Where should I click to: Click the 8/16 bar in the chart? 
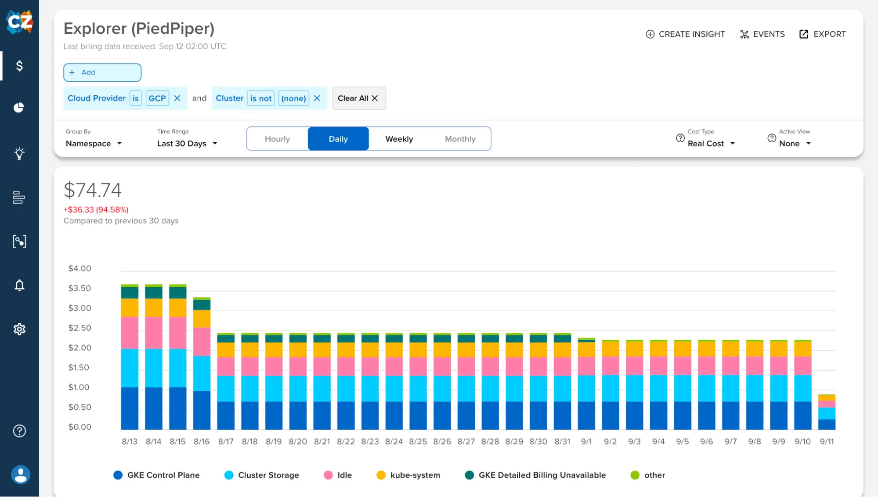tap(202, 364)
